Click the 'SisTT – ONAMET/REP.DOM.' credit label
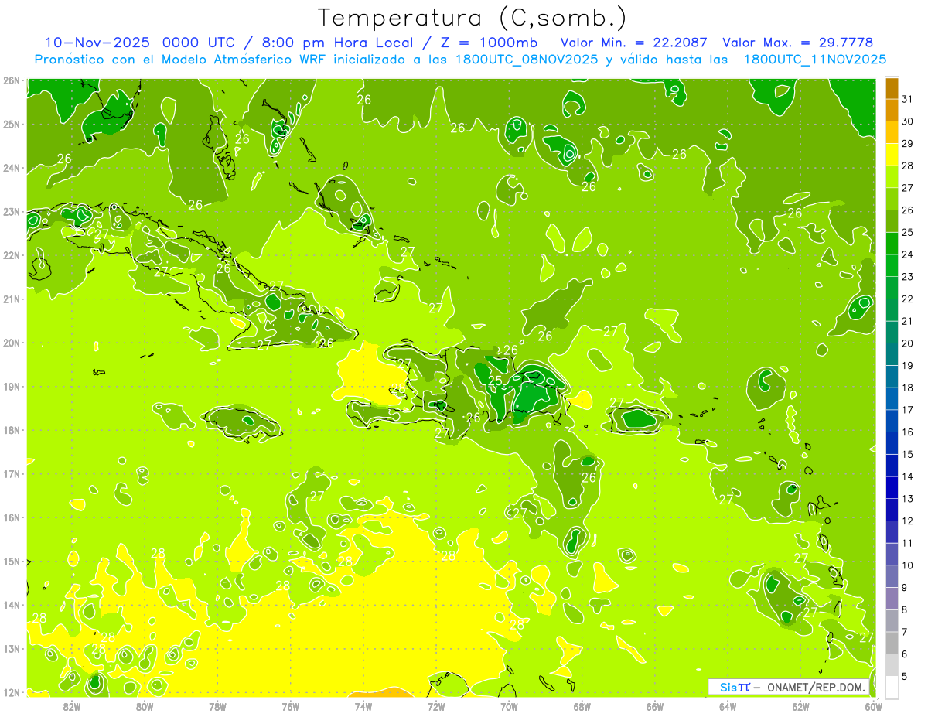 789,687
